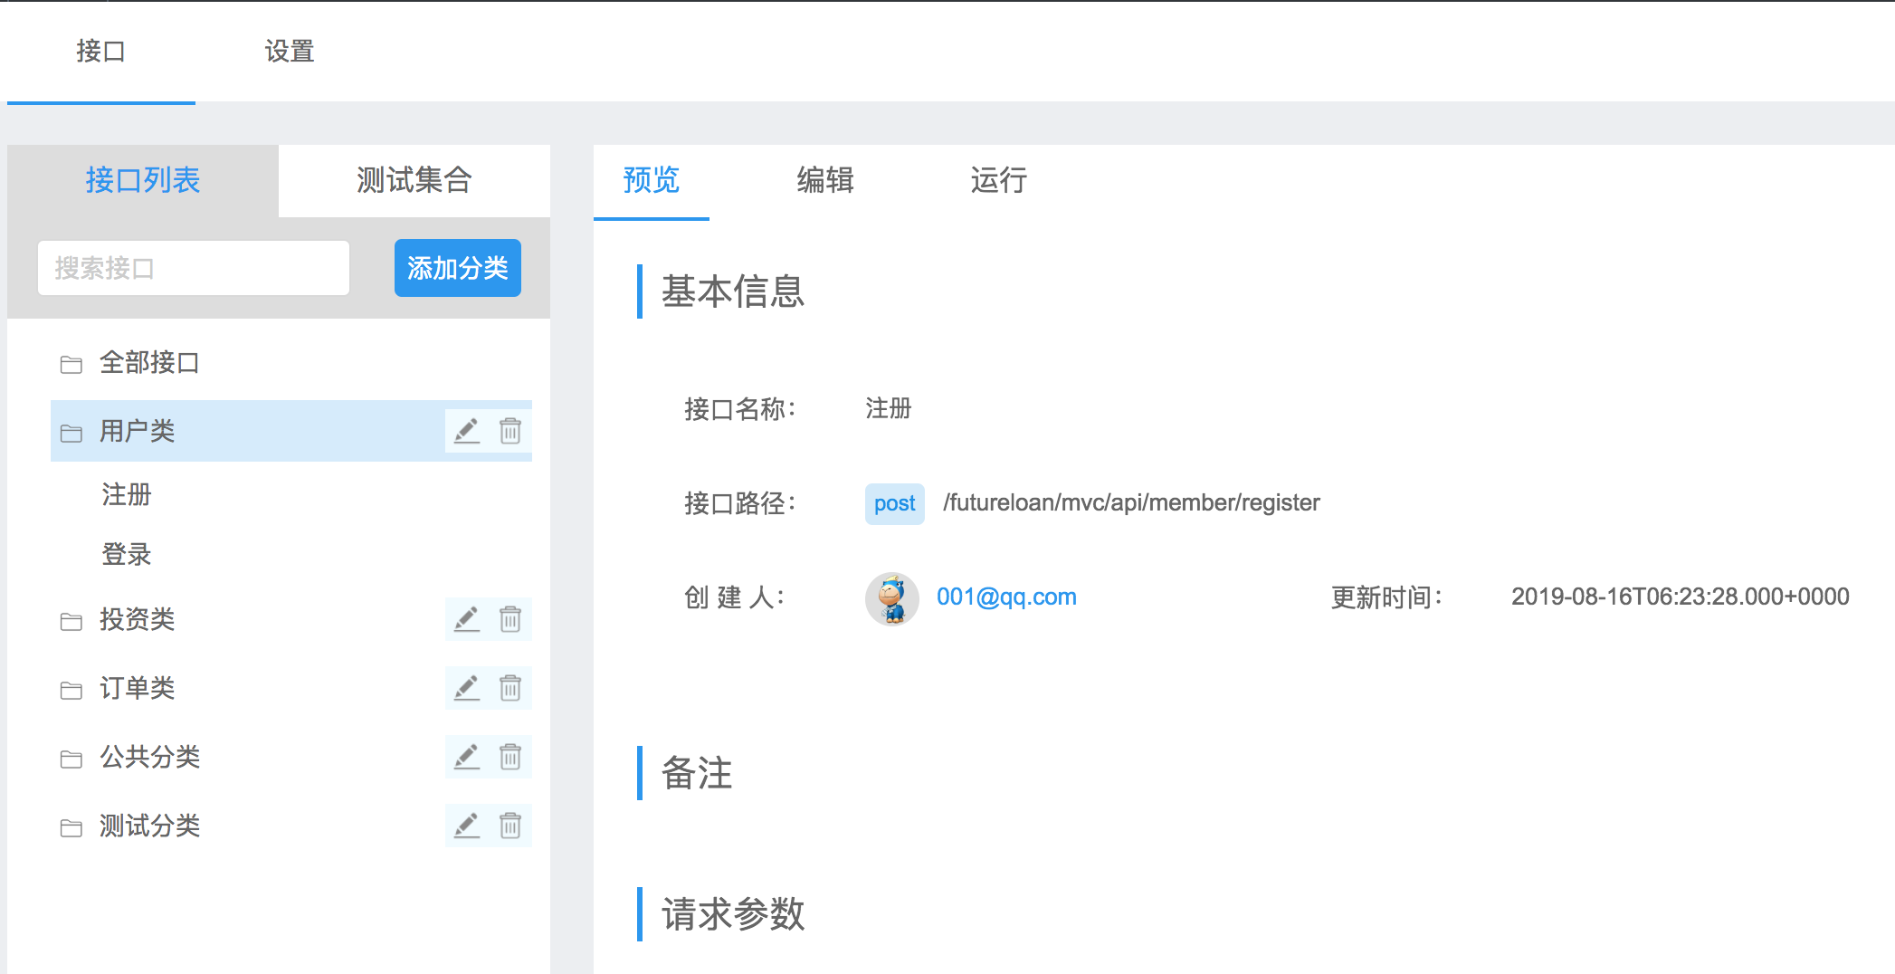
Task: Expand the 公共分类 category folder
Action: [150, 757]
